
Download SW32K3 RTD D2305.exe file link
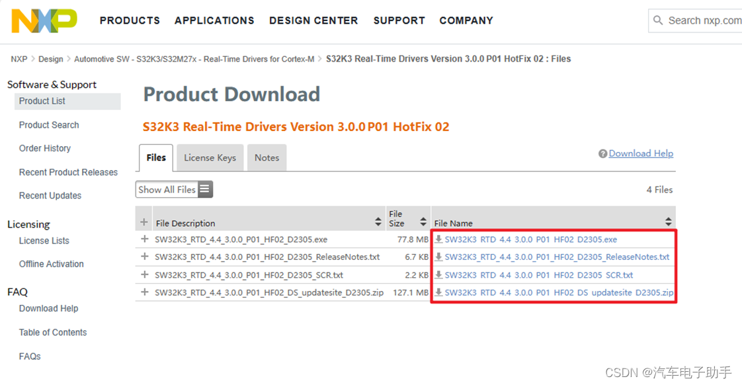[531, 239]
